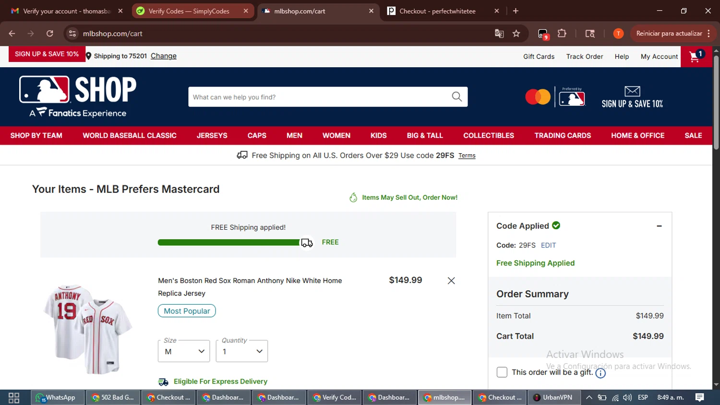Open the Quantity dropdown
720x405 pixels.
click(x=242, y=351)
